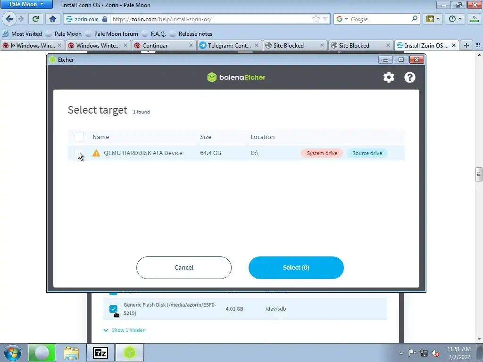Click warning icon beside QEMU HARDDISK
The image size is (483, 362).
click(96, 153)
